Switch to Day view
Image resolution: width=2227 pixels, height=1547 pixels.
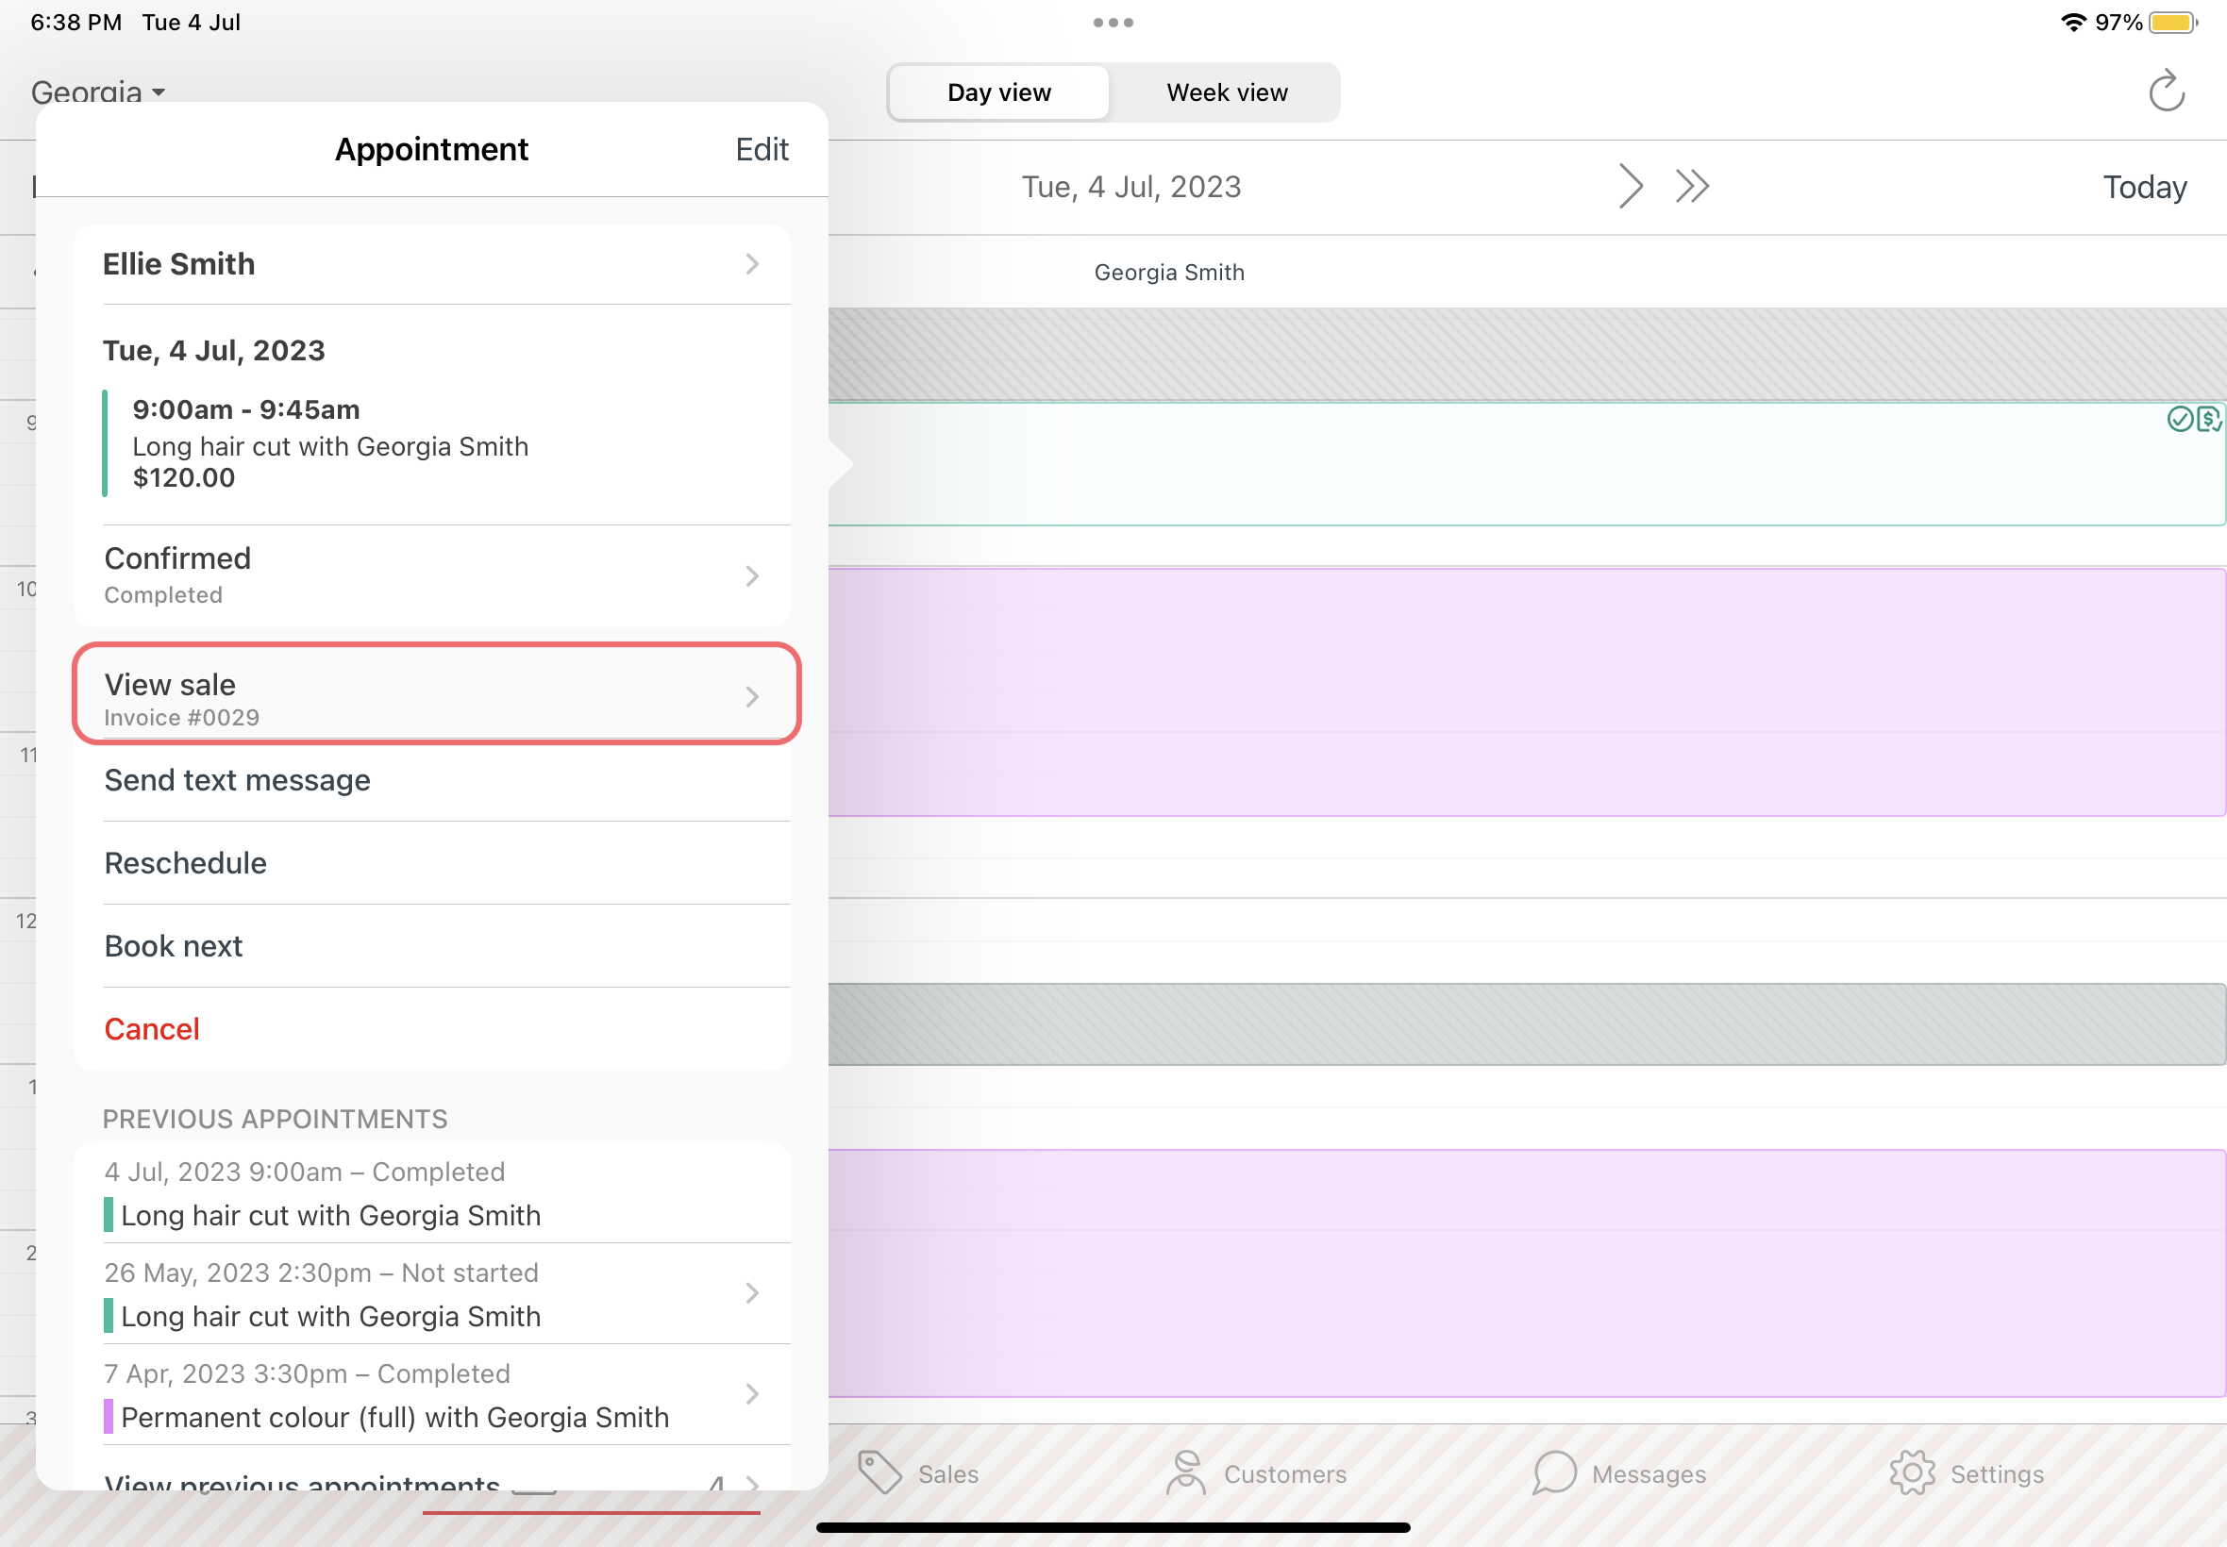click(998, 93)
